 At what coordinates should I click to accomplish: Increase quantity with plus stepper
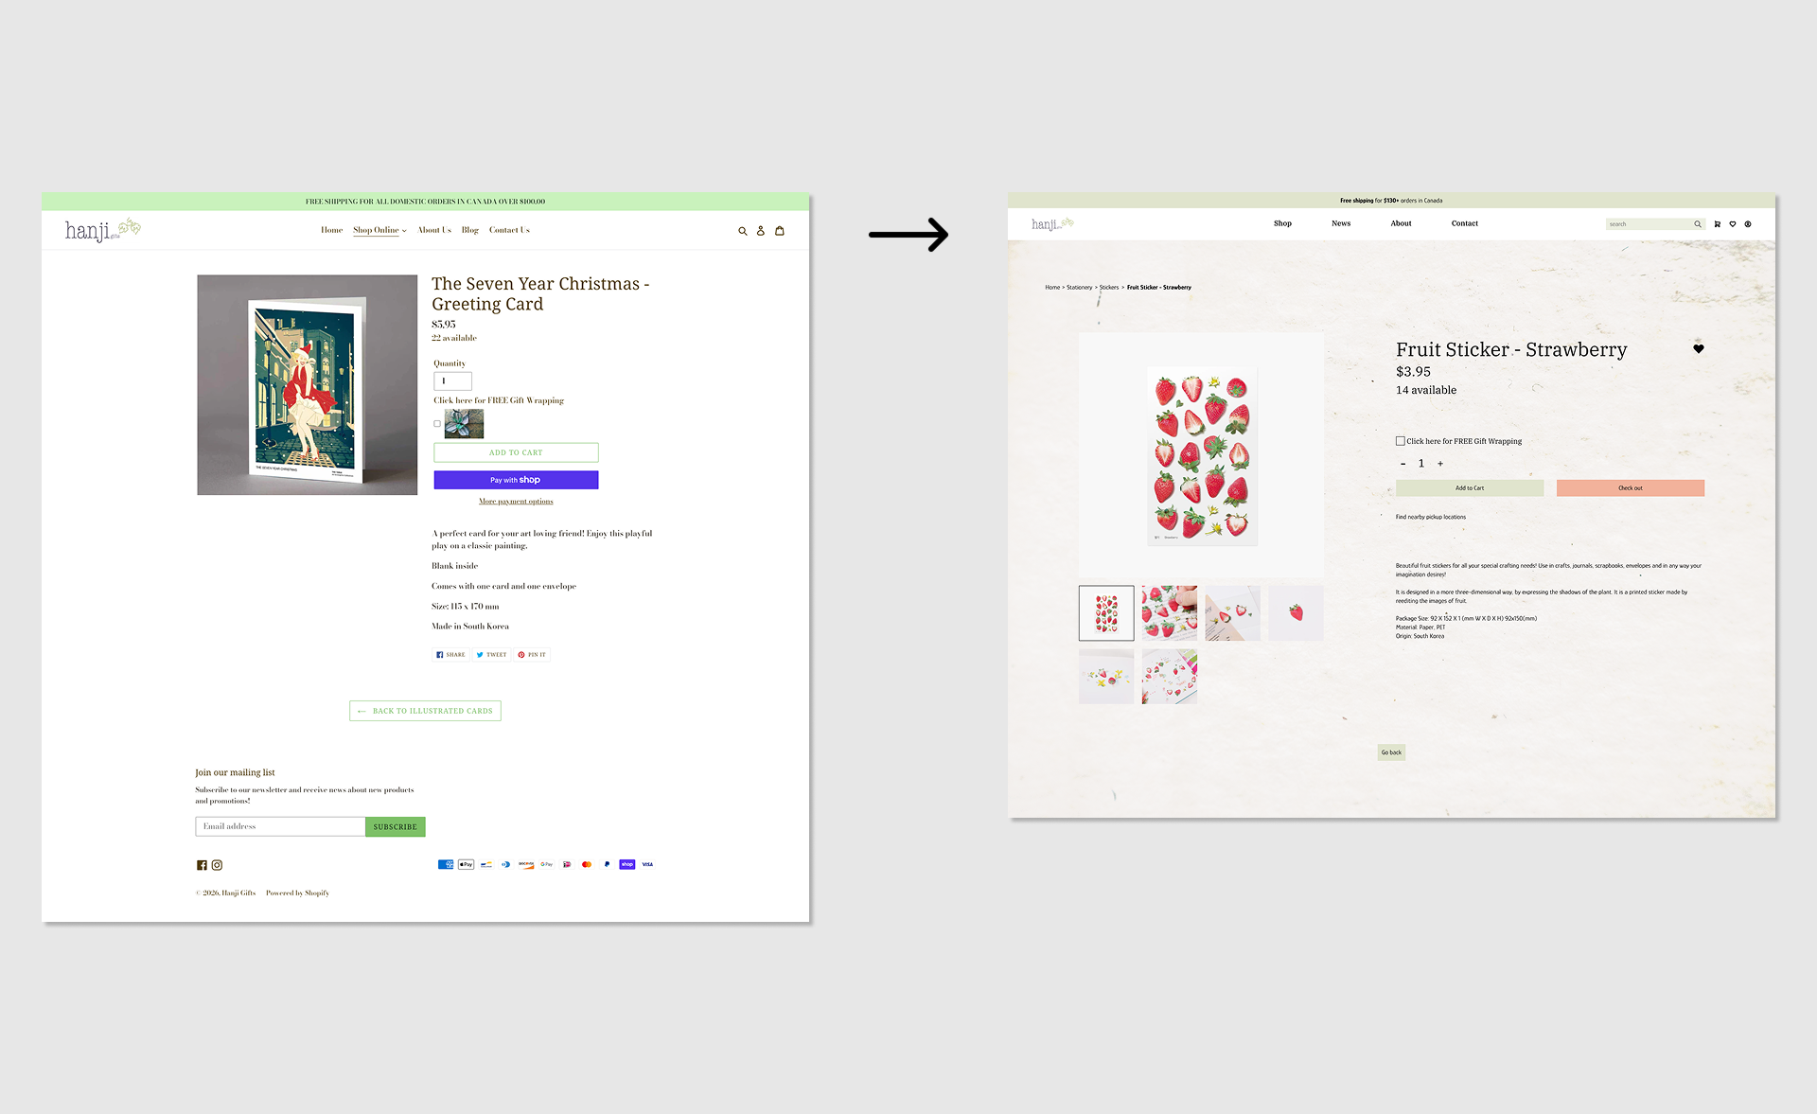[1440, 464]
